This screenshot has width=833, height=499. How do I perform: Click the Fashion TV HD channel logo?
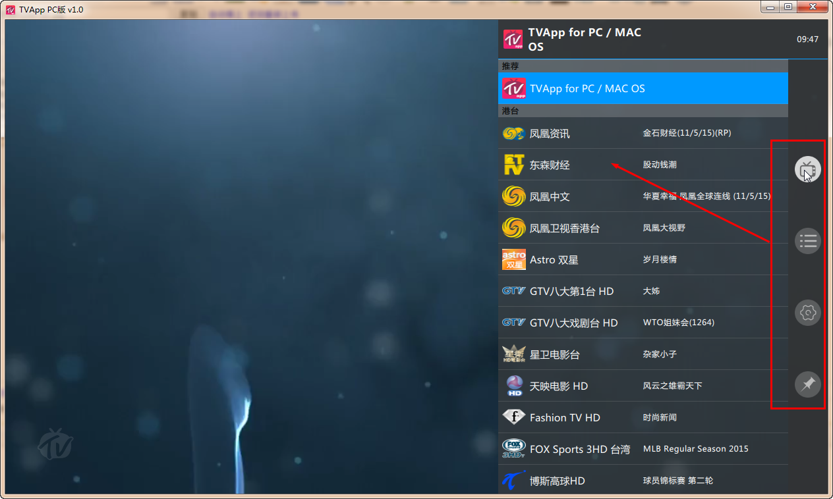coord(513,417)
